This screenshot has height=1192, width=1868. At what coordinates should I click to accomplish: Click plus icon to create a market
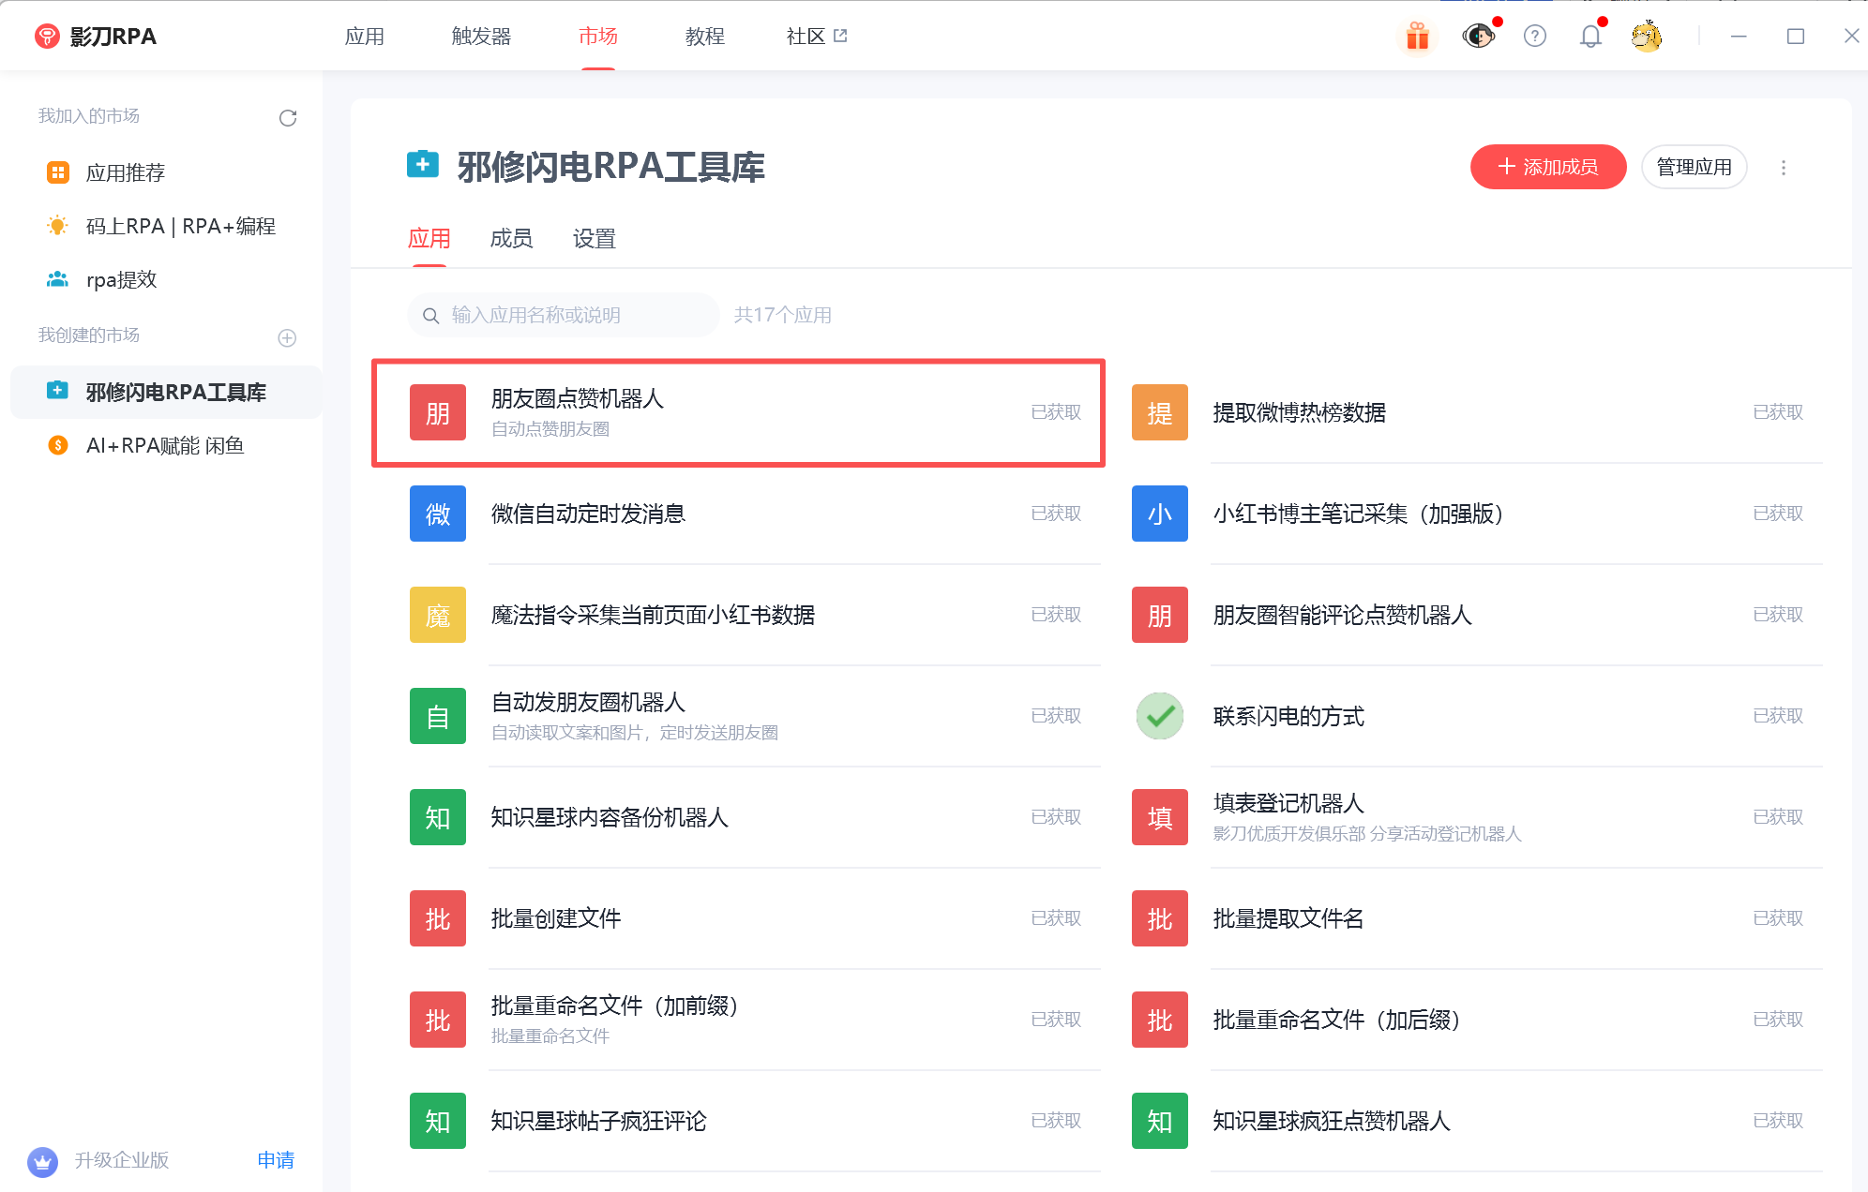click(288, 337)
